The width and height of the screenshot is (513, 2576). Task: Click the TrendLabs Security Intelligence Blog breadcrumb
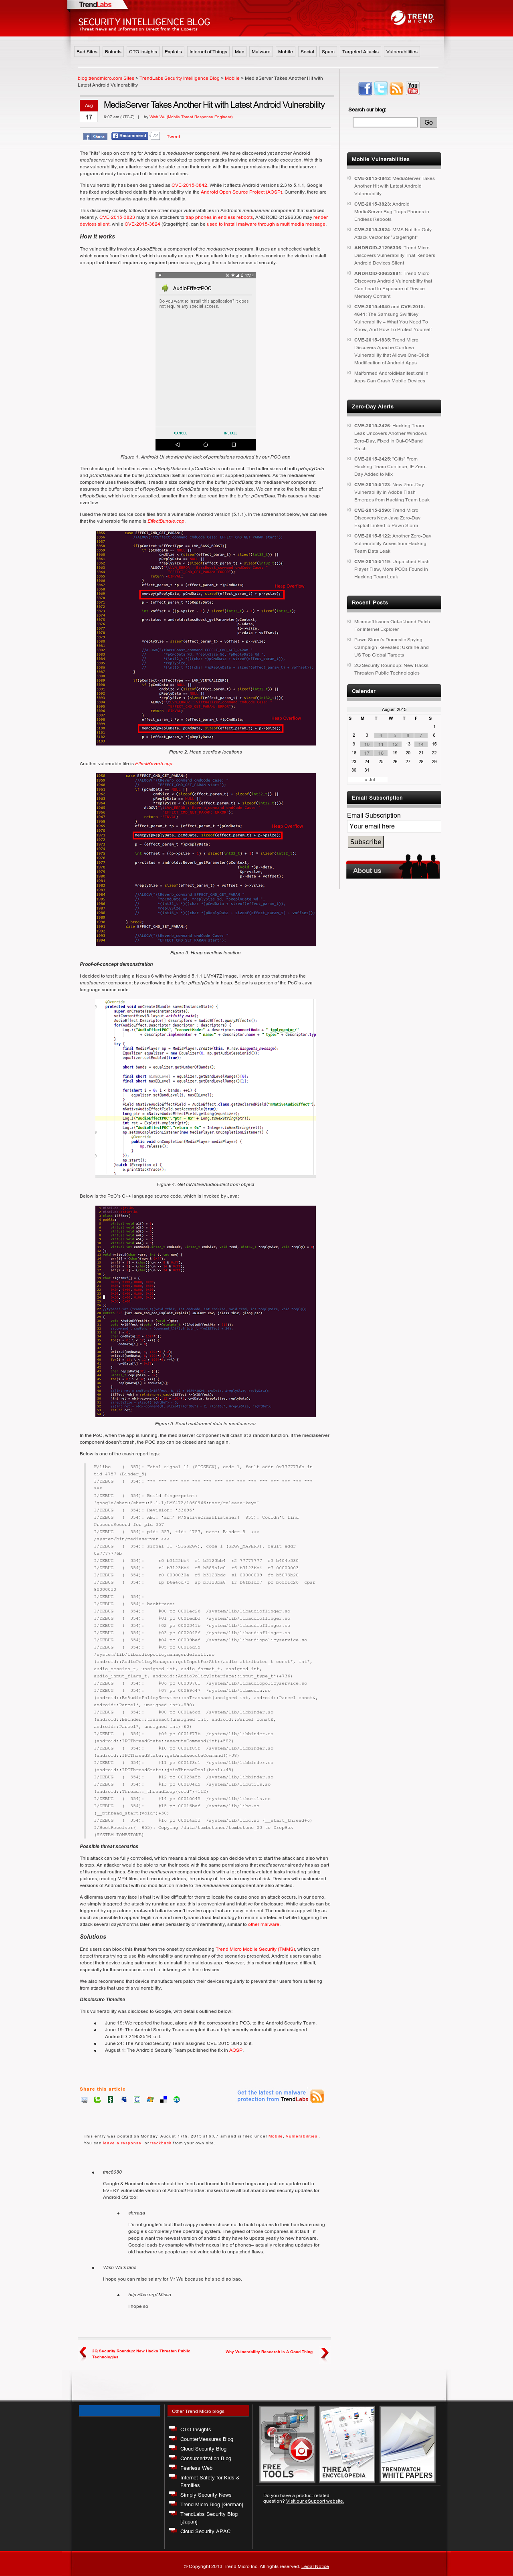(x=180, y=78)
